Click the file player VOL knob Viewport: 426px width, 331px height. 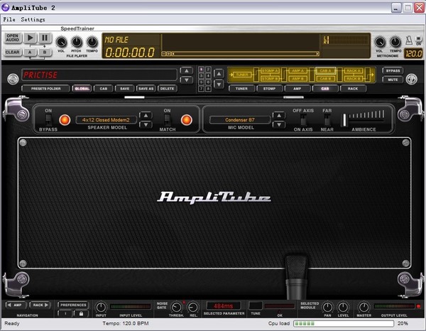(61, 42)
